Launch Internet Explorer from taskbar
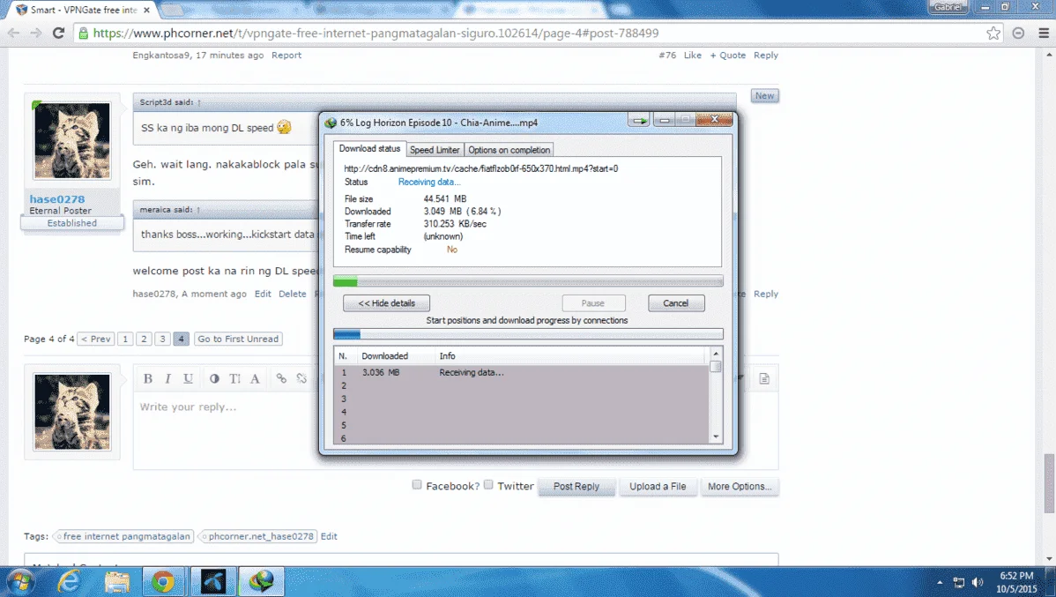The image size is (1056, 597). (69, 581)
